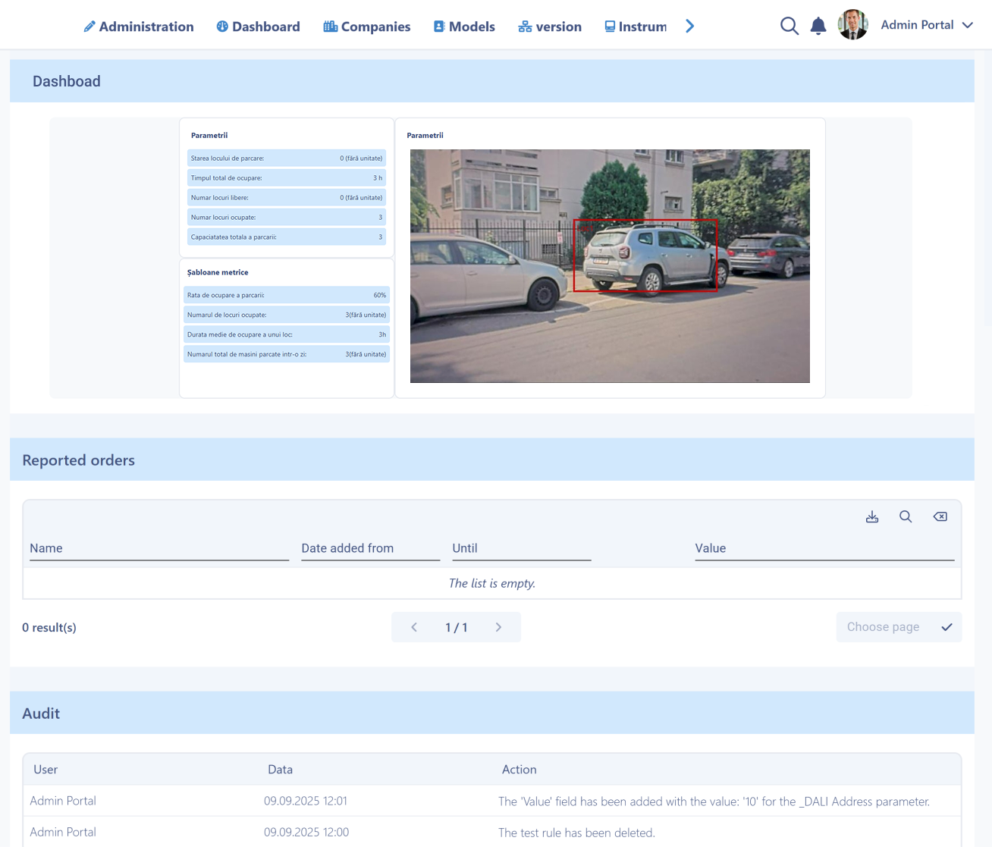This screenshot has height=847, width=992.
Task: Clear filters with the backspace icon
Action: point(940,516)
